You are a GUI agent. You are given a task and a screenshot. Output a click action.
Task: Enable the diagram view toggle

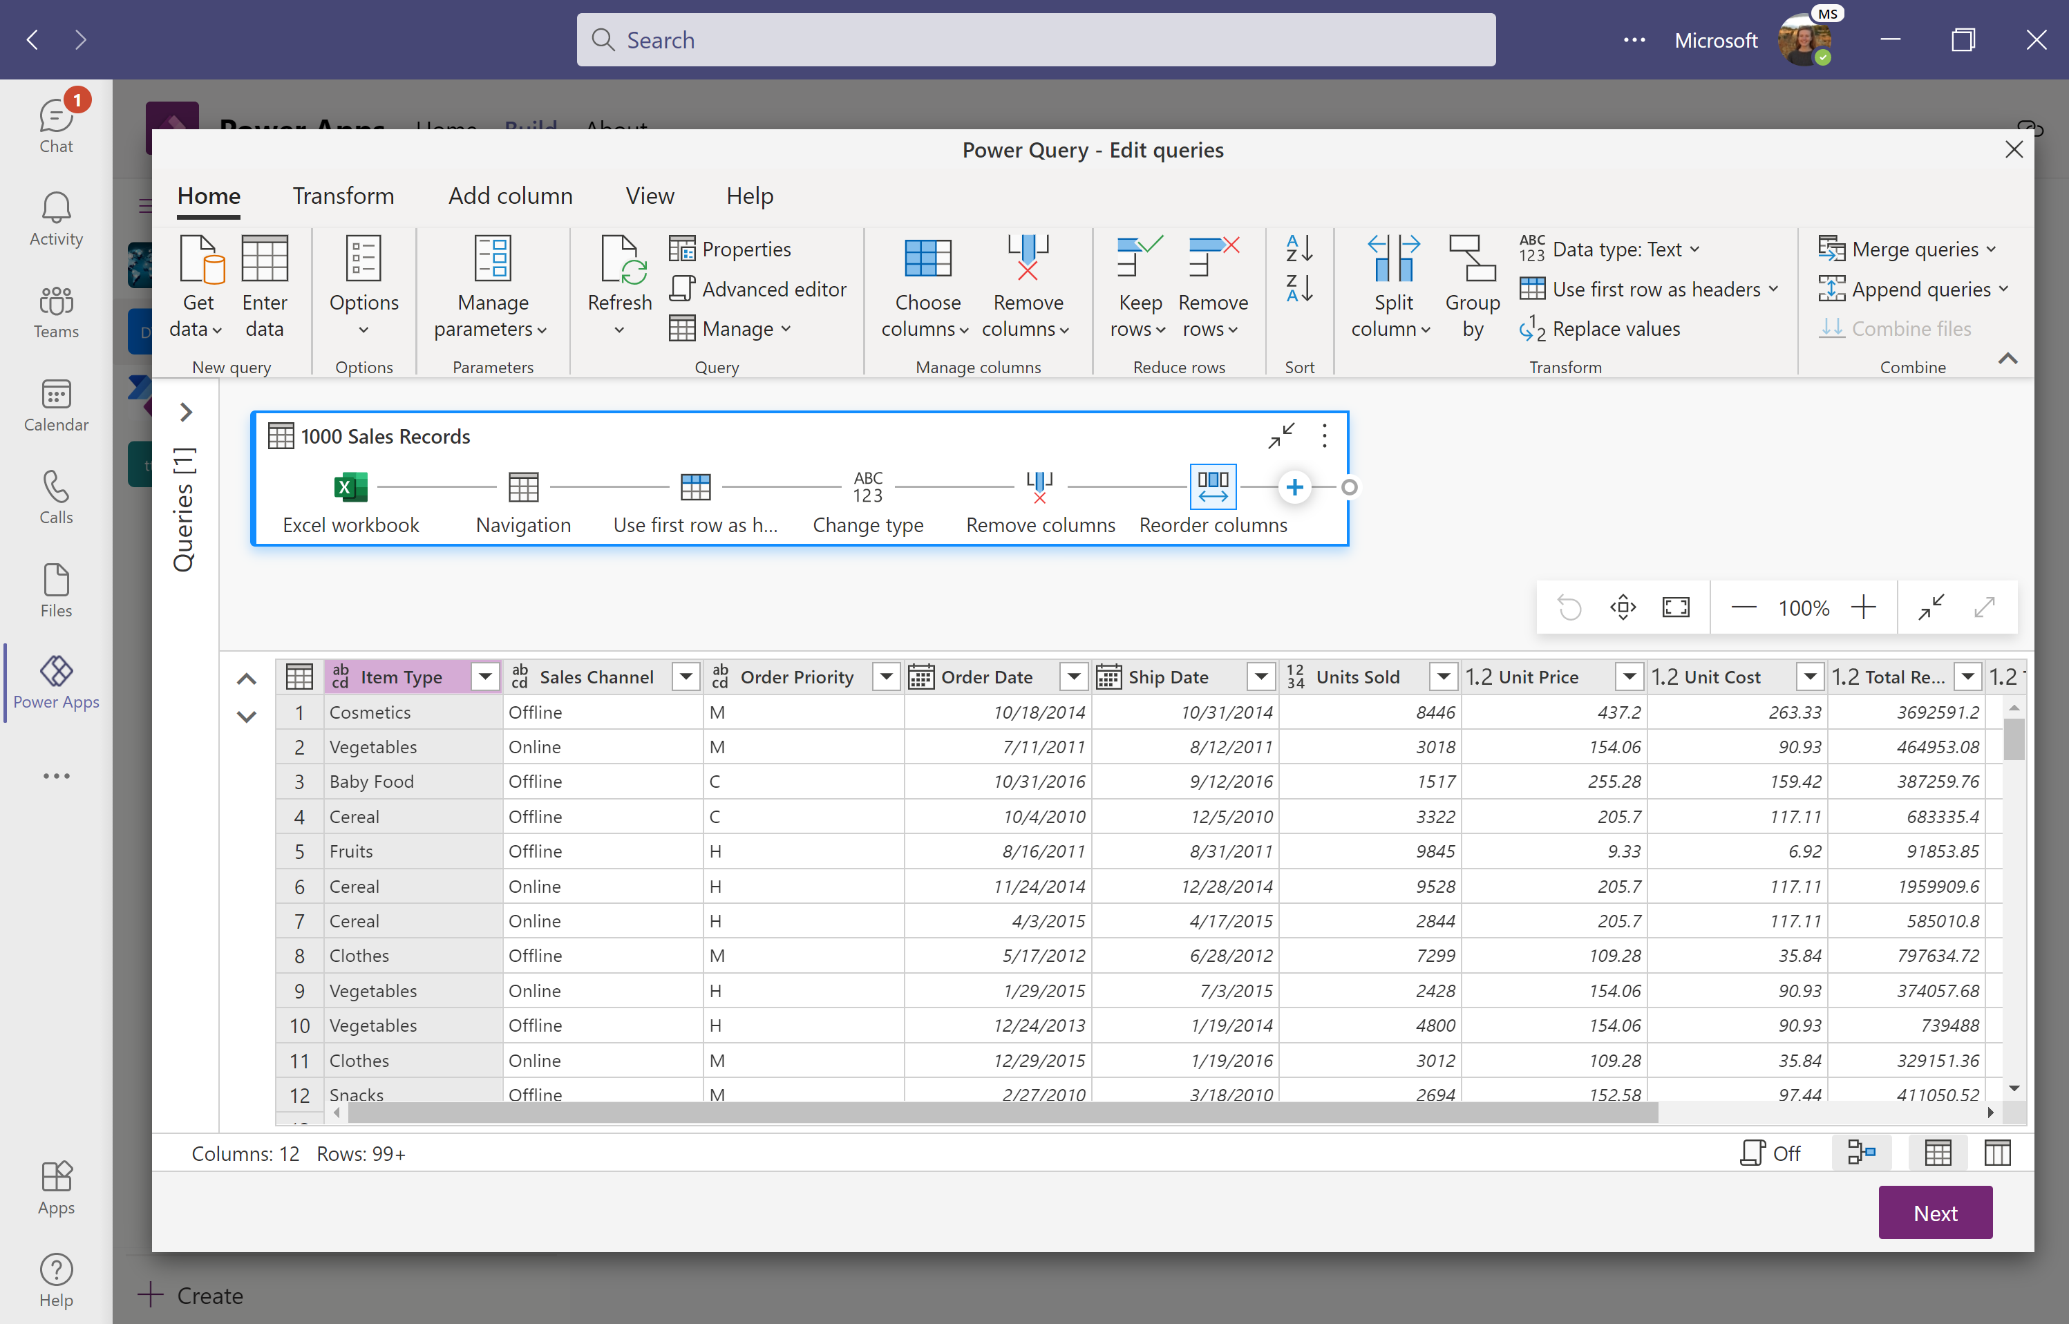[1861, 1152]
